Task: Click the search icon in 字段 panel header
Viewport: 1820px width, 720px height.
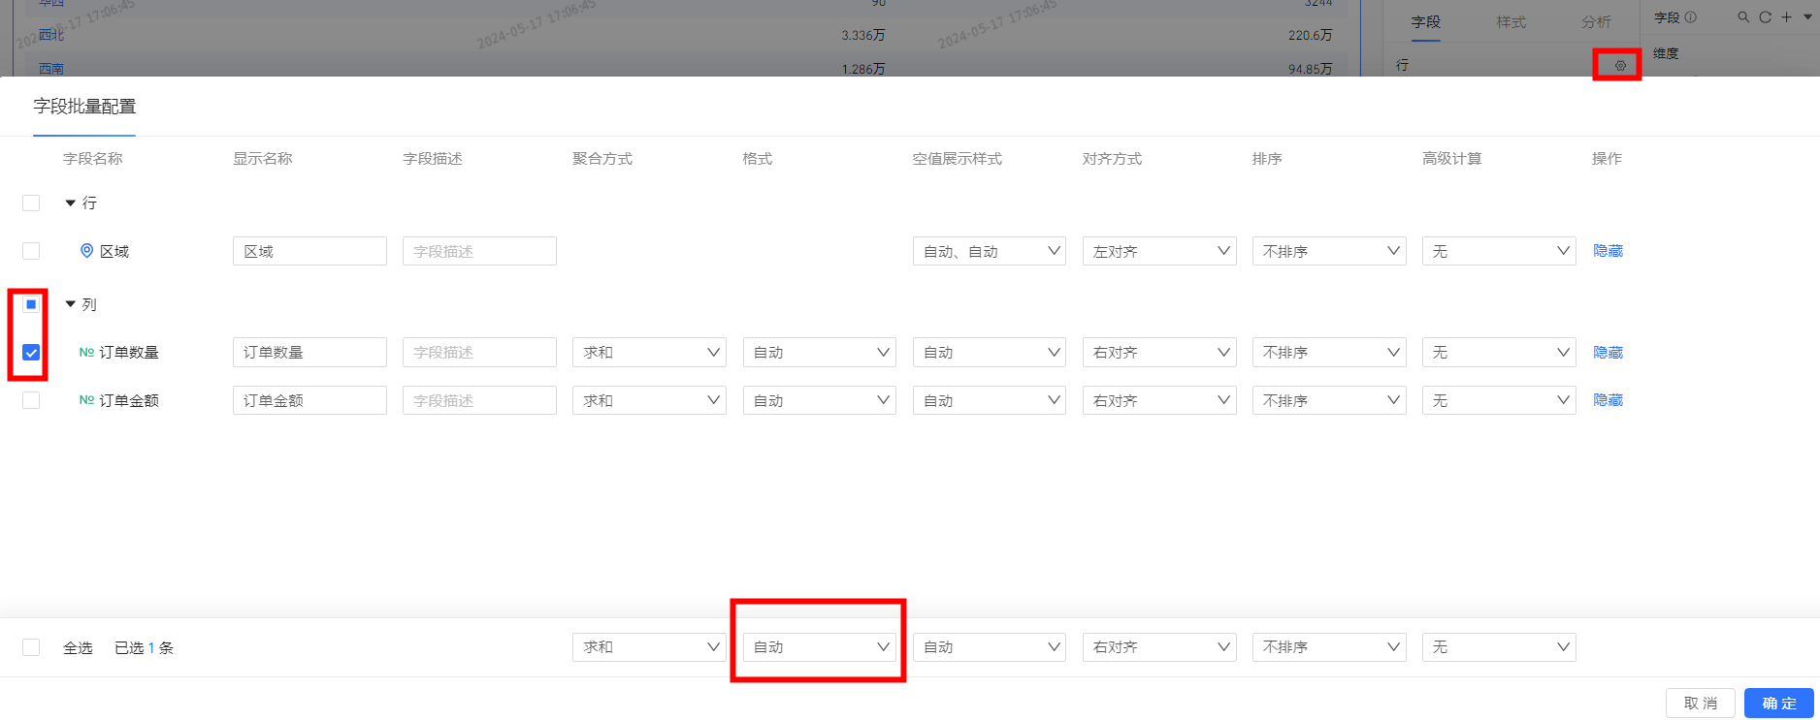Action: [1743, 17]
